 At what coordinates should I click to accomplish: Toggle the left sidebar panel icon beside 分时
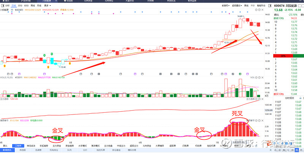click(x=2, y=6)
